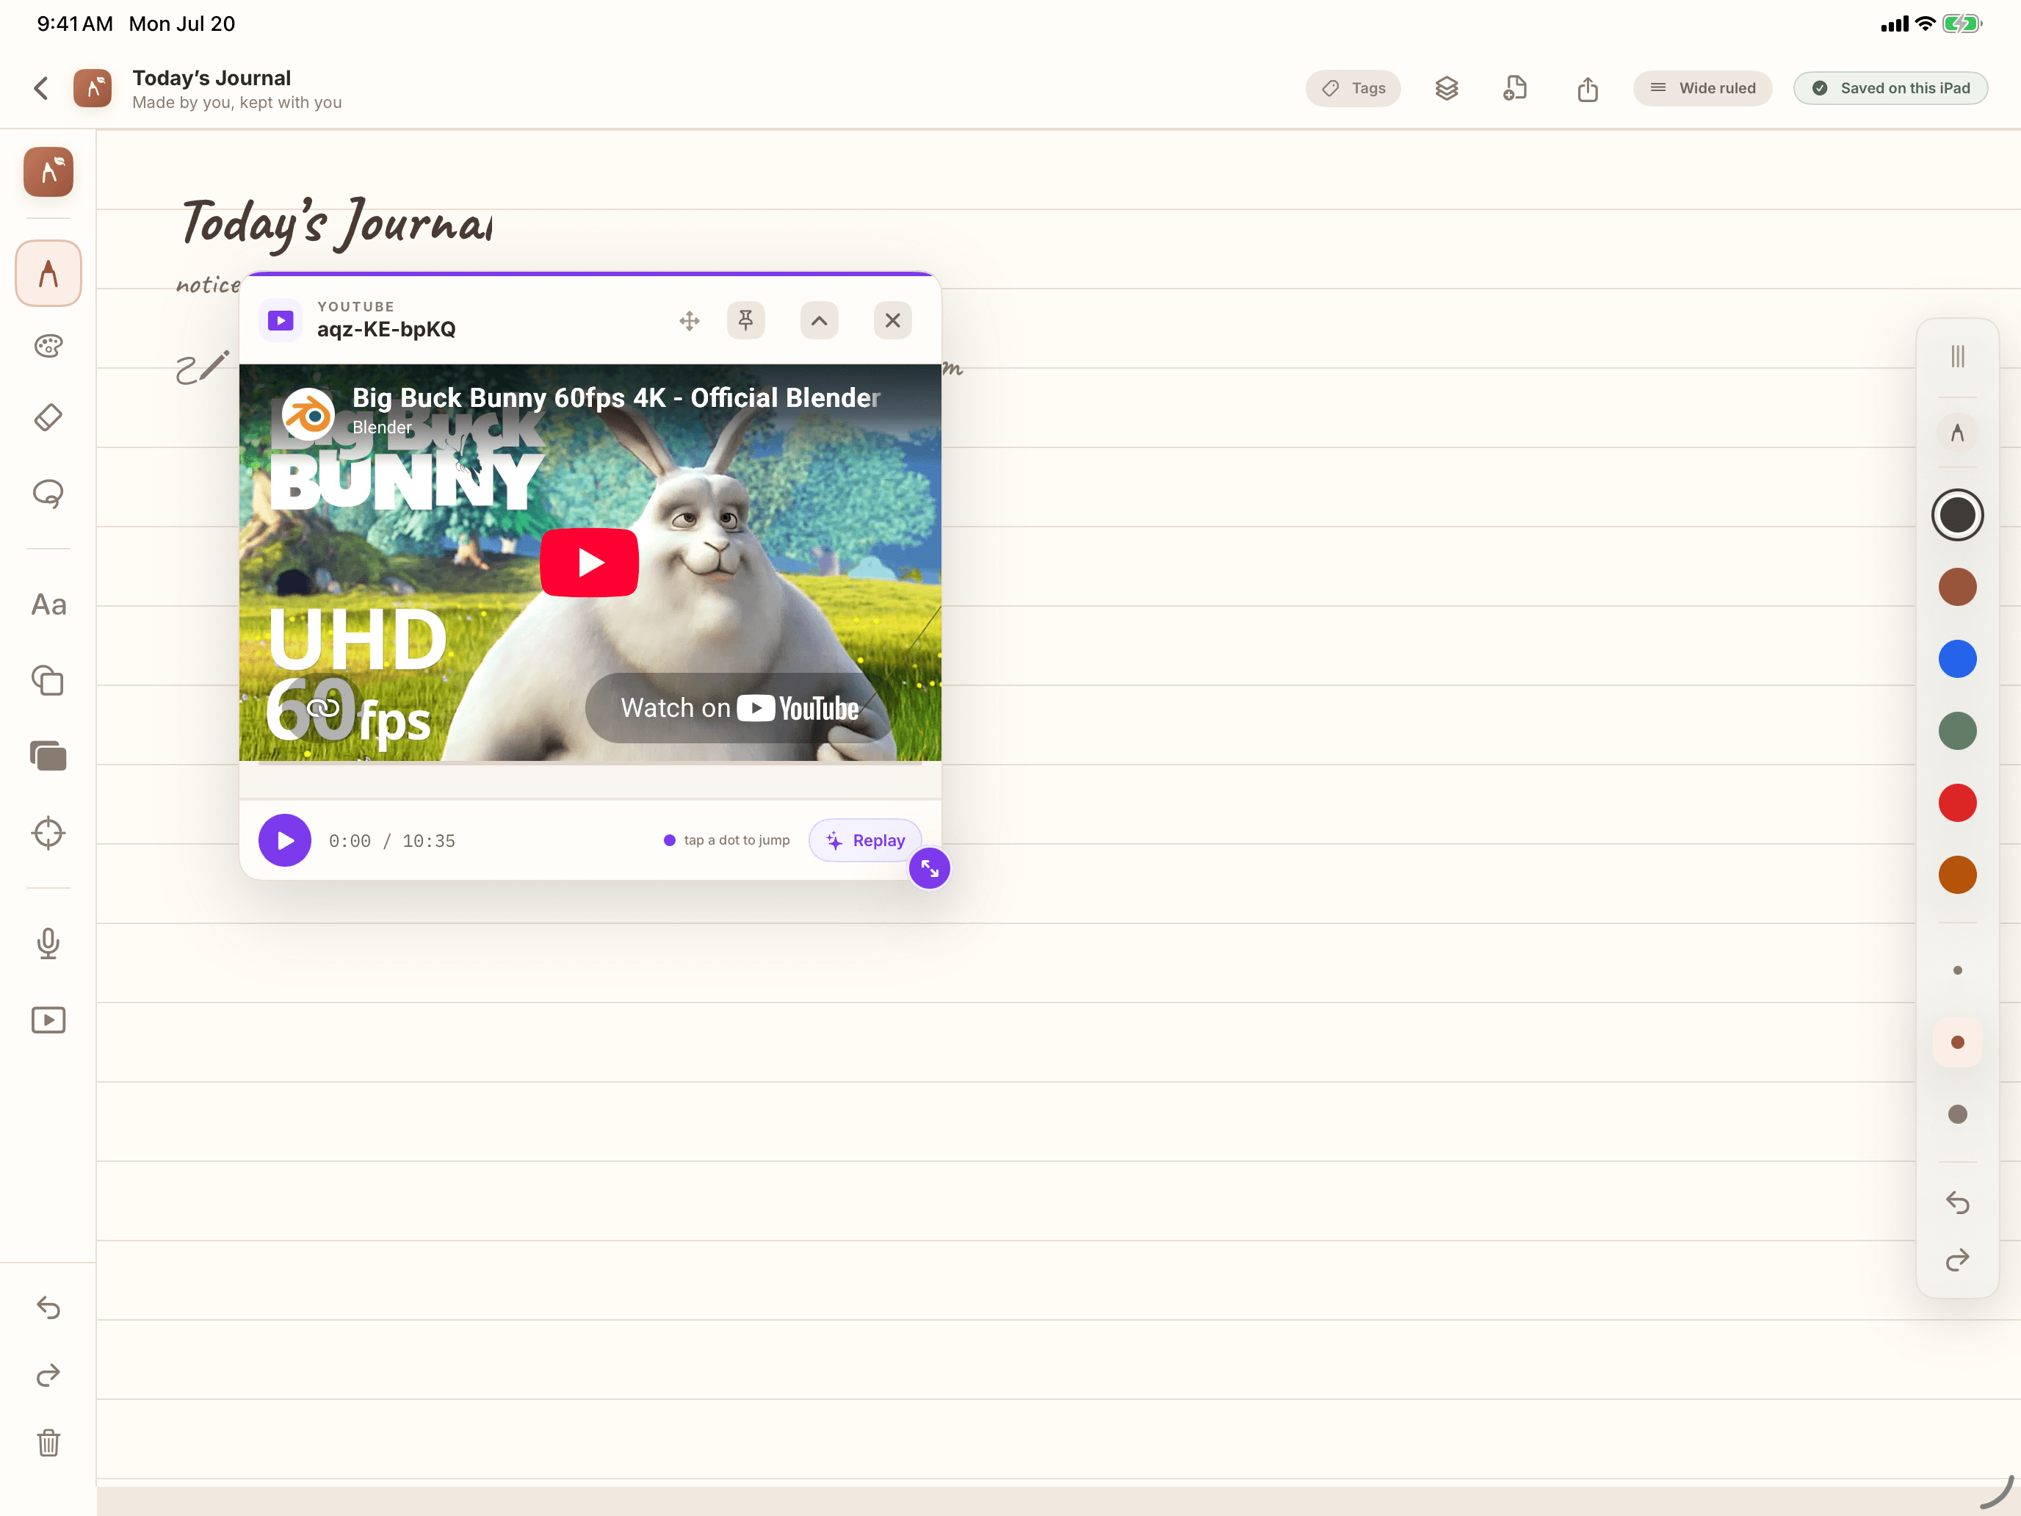This screenshot has width=2021, height=1516.
Task: Select the Pen tool in left sidebar
Action: (48, 273)
